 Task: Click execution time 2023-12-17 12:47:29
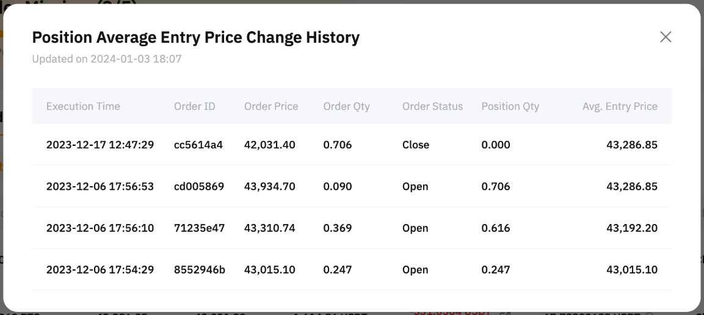[x=100, y=145]
